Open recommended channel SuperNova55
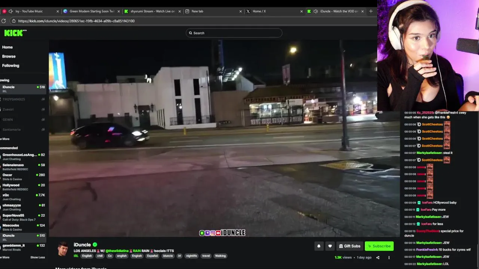479x269 pixels. coord(23,217)
